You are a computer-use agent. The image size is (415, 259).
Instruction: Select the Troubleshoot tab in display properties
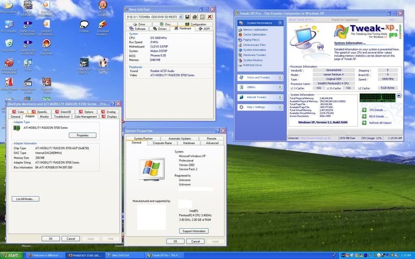pyautogui.click(x=62, y=117)
